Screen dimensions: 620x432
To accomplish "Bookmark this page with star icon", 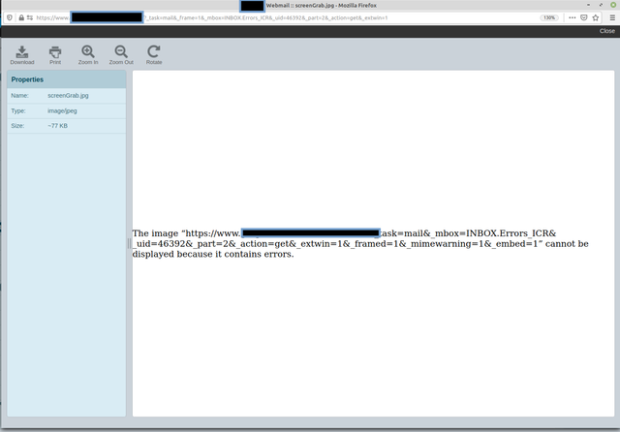I will (596, 17).
